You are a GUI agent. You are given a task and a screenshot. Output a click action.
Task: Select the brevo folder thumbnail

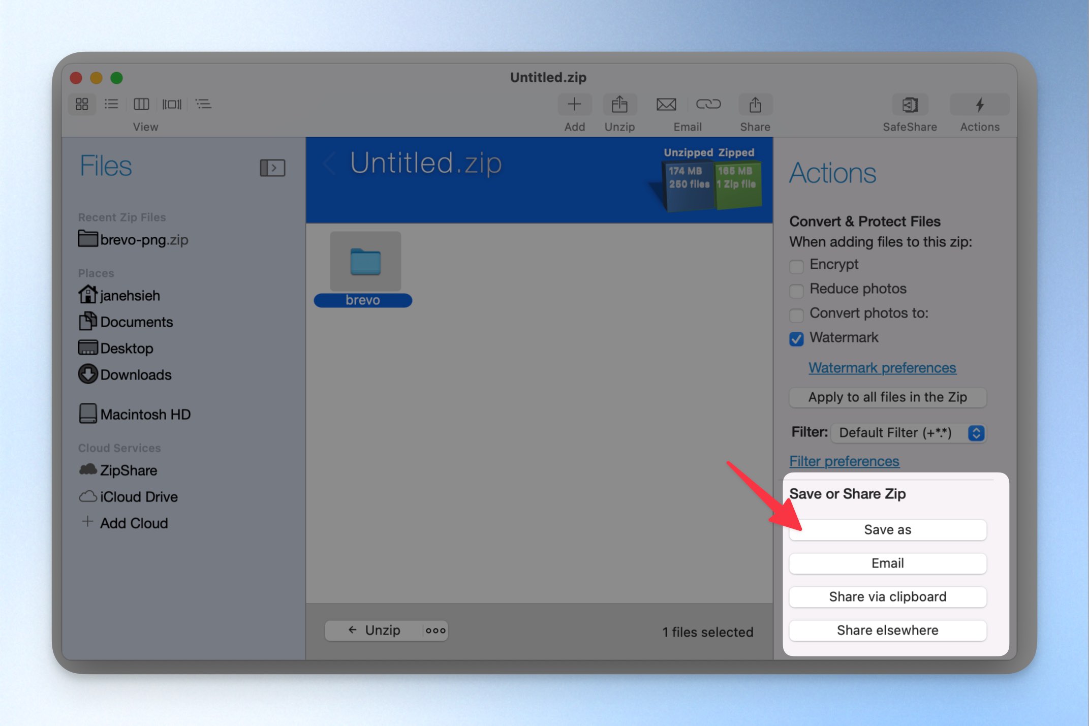pos(365,261)
